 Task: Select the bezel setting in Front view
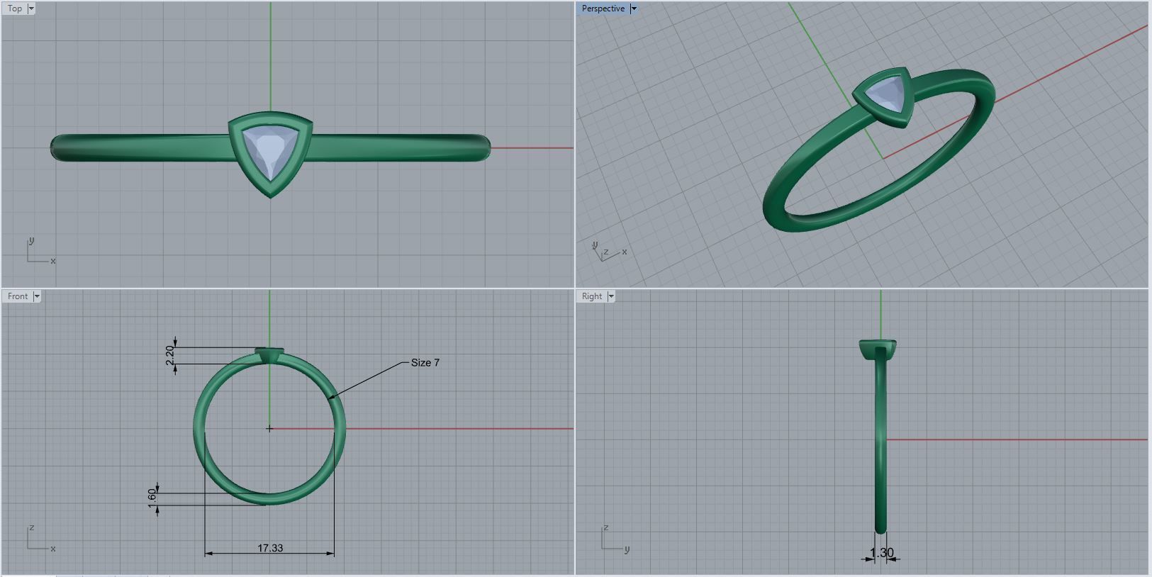pos(269,355)
